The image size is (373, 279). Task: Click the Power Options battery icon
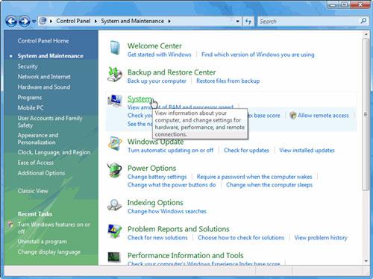pyautogui.click(x=115, y=170)
